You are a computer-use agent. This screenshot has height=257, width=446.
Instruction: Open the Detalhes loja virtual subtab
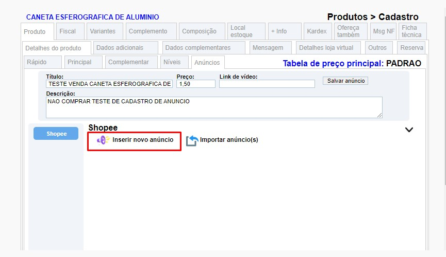click(x=328, y=48)
